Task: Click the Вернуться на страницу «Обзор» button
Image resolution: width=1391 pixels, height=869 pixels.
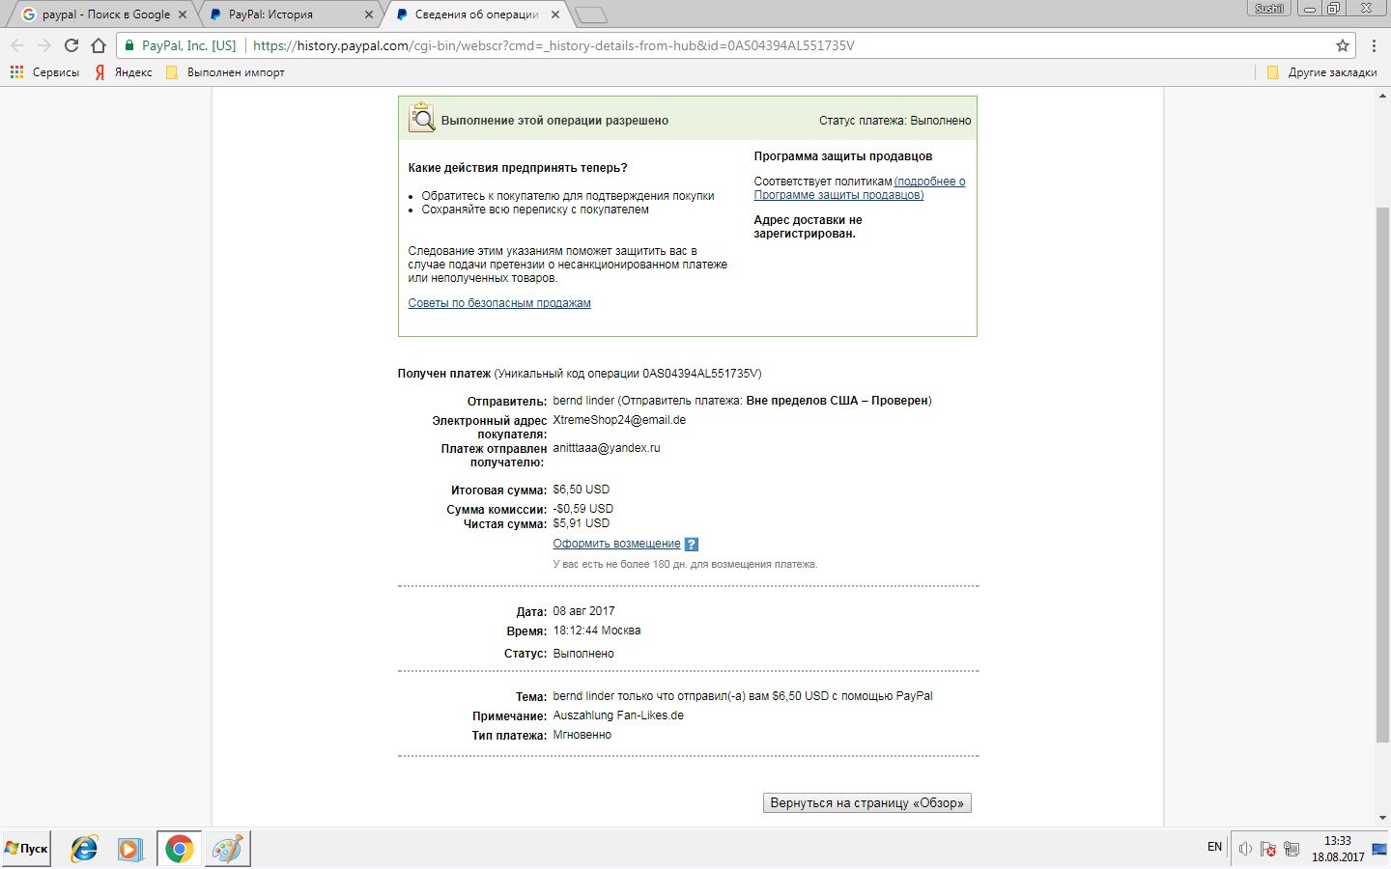Action: [x=866, y=803]
